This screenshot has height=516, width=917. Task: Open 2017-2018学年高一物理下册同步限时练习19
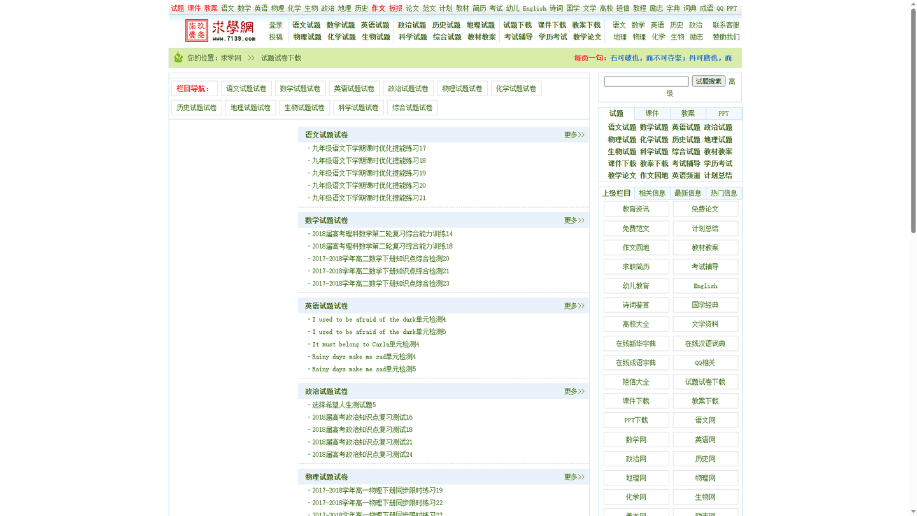[377, 491]
